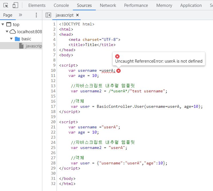Image resolution: width=213 pixels, height=191 pixels.
Task: Click the localhost cloud icon
Action: pos(13,32)
